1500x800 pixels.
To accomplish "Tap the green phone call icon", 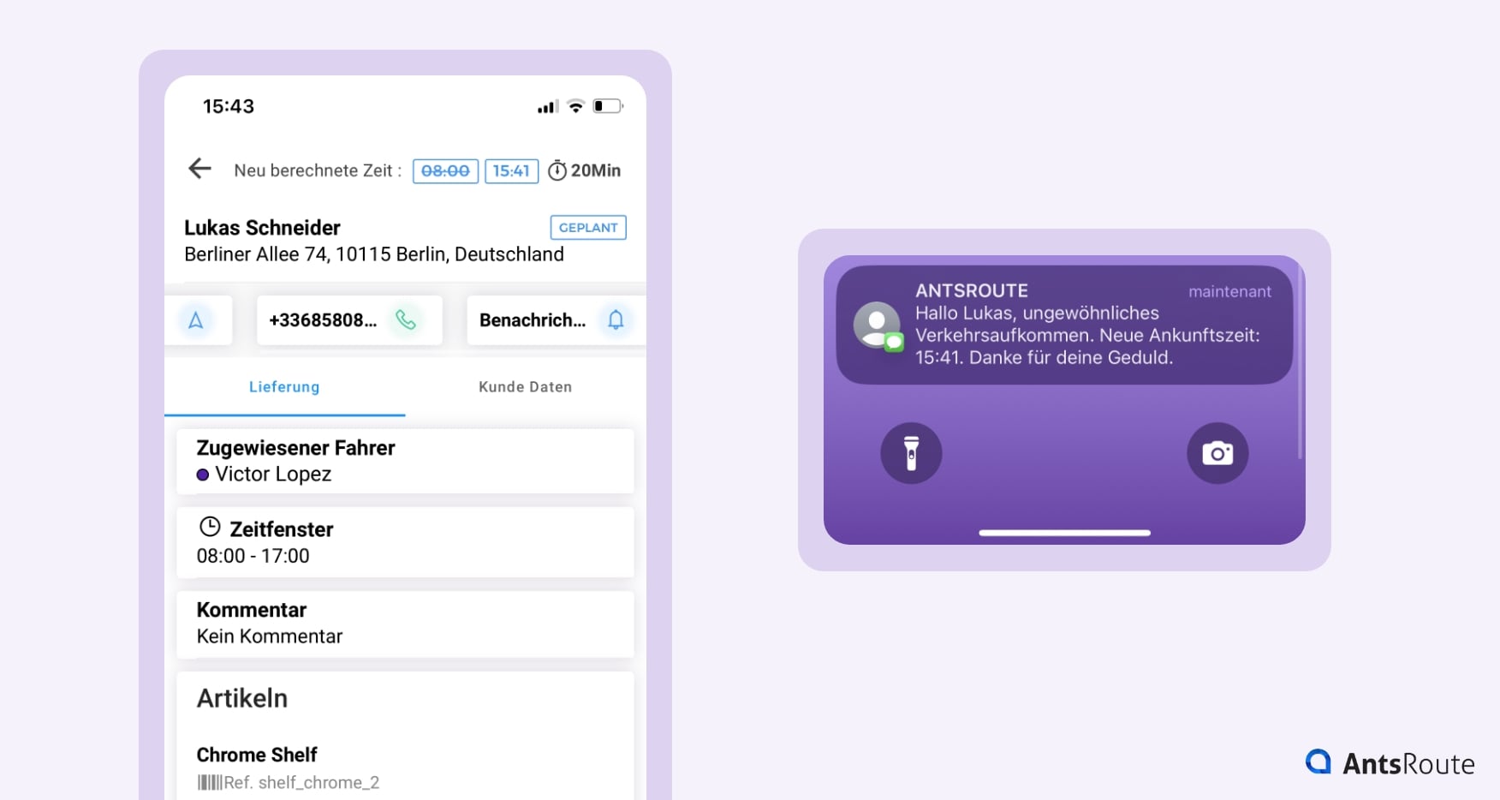I will [406, 320].
